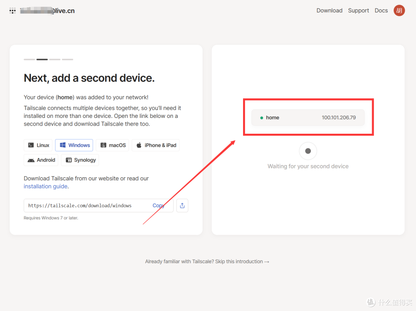Open the installation guide link
Image resolution: width=416 pixels, height=311 pixels.
[45, 186]
